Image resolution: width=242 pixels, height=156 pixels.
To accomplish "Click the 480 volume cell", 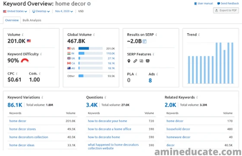I will (x=230, y=129).
